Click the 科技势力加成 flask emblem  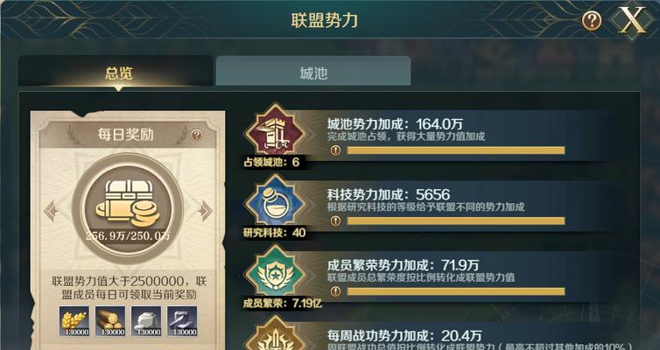point(275,204)
